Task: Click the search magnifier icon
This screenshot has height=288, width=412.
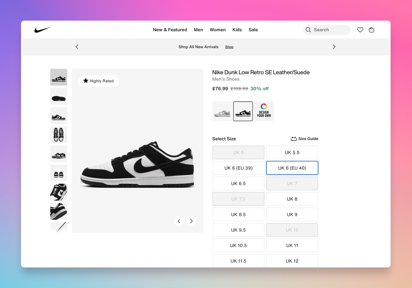Action: (308, 30)
